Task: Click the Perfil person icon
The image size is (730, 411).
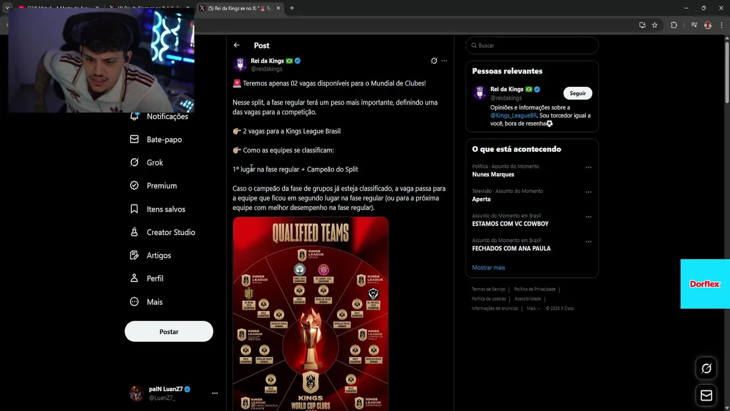Action: point(134,279)
